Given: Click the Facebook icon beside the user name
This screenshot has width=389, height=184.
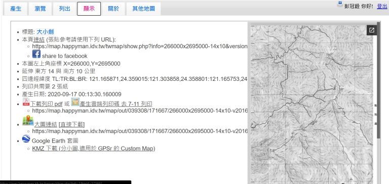Looking at the screenshot, I should click(340, 3).
